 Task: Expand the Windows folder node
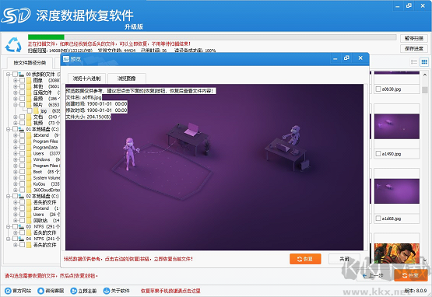click(16, 159)
